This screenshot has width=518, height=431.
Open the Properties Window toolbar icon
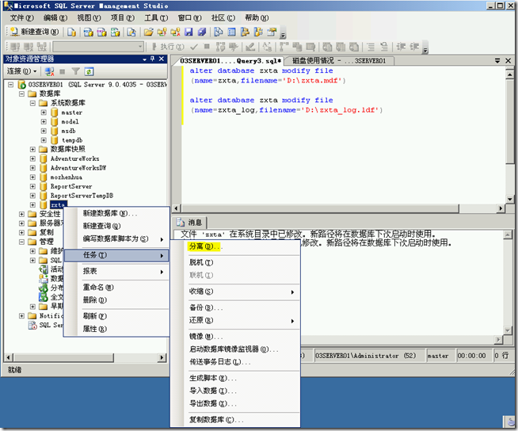point(272,32)
